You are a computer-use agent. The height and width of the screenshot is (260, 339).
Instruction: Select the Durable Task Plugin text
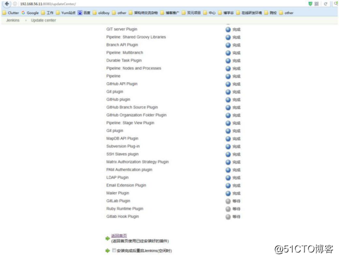(124, 60)
